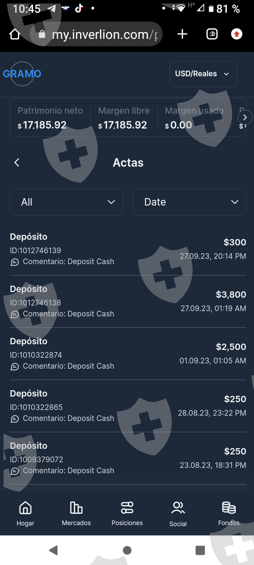
Task: Tap the red update arrow icon
Action: (x=236, y=34)
